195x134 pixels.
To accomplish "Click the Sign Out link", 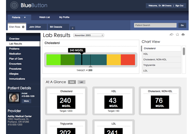I will tap(179, 6).
